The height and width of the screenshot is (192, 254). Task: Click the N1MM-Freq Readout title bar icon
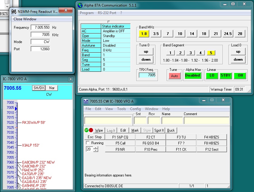point(14,12)
